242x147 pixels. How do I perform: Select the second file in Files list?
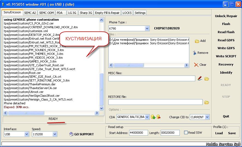pyautogui.click(x=149, y=43)
